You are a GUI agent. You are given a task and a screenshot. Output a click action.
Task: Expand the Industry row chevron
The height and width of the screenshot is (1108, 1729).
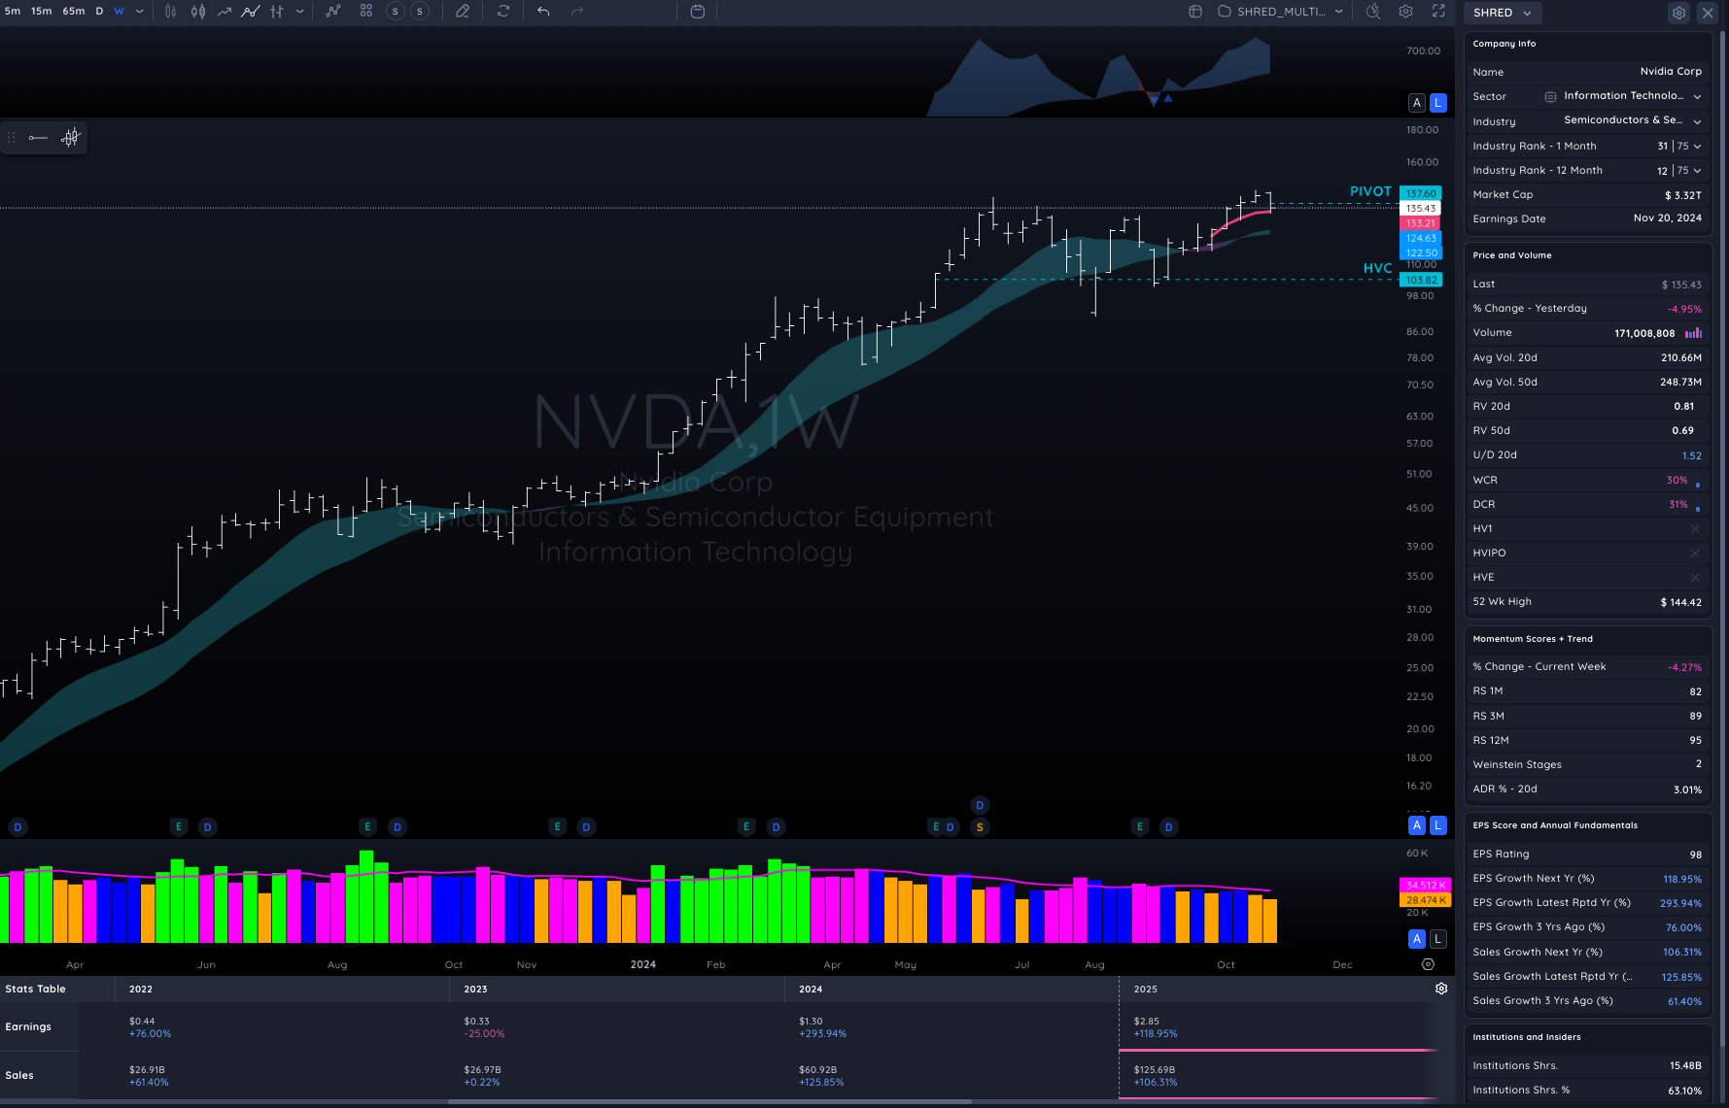click(x=1697, y=121)
